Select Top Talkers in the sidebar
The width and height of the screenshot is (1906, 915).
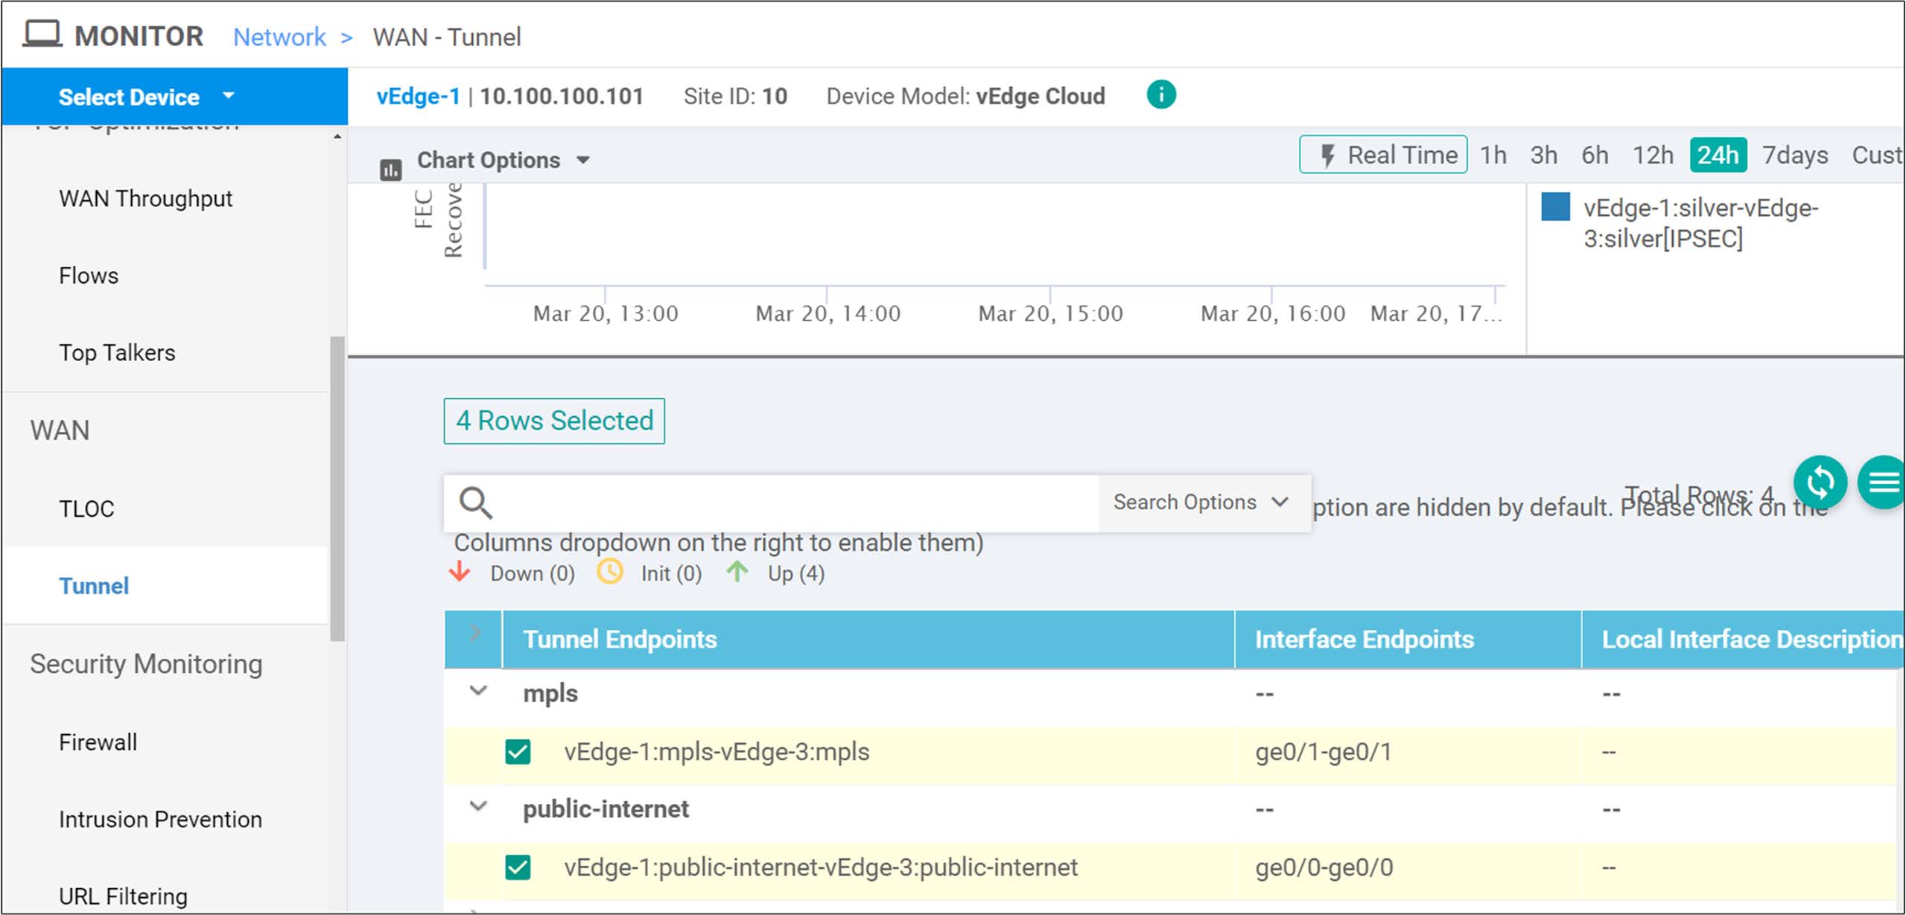[118, 352]
